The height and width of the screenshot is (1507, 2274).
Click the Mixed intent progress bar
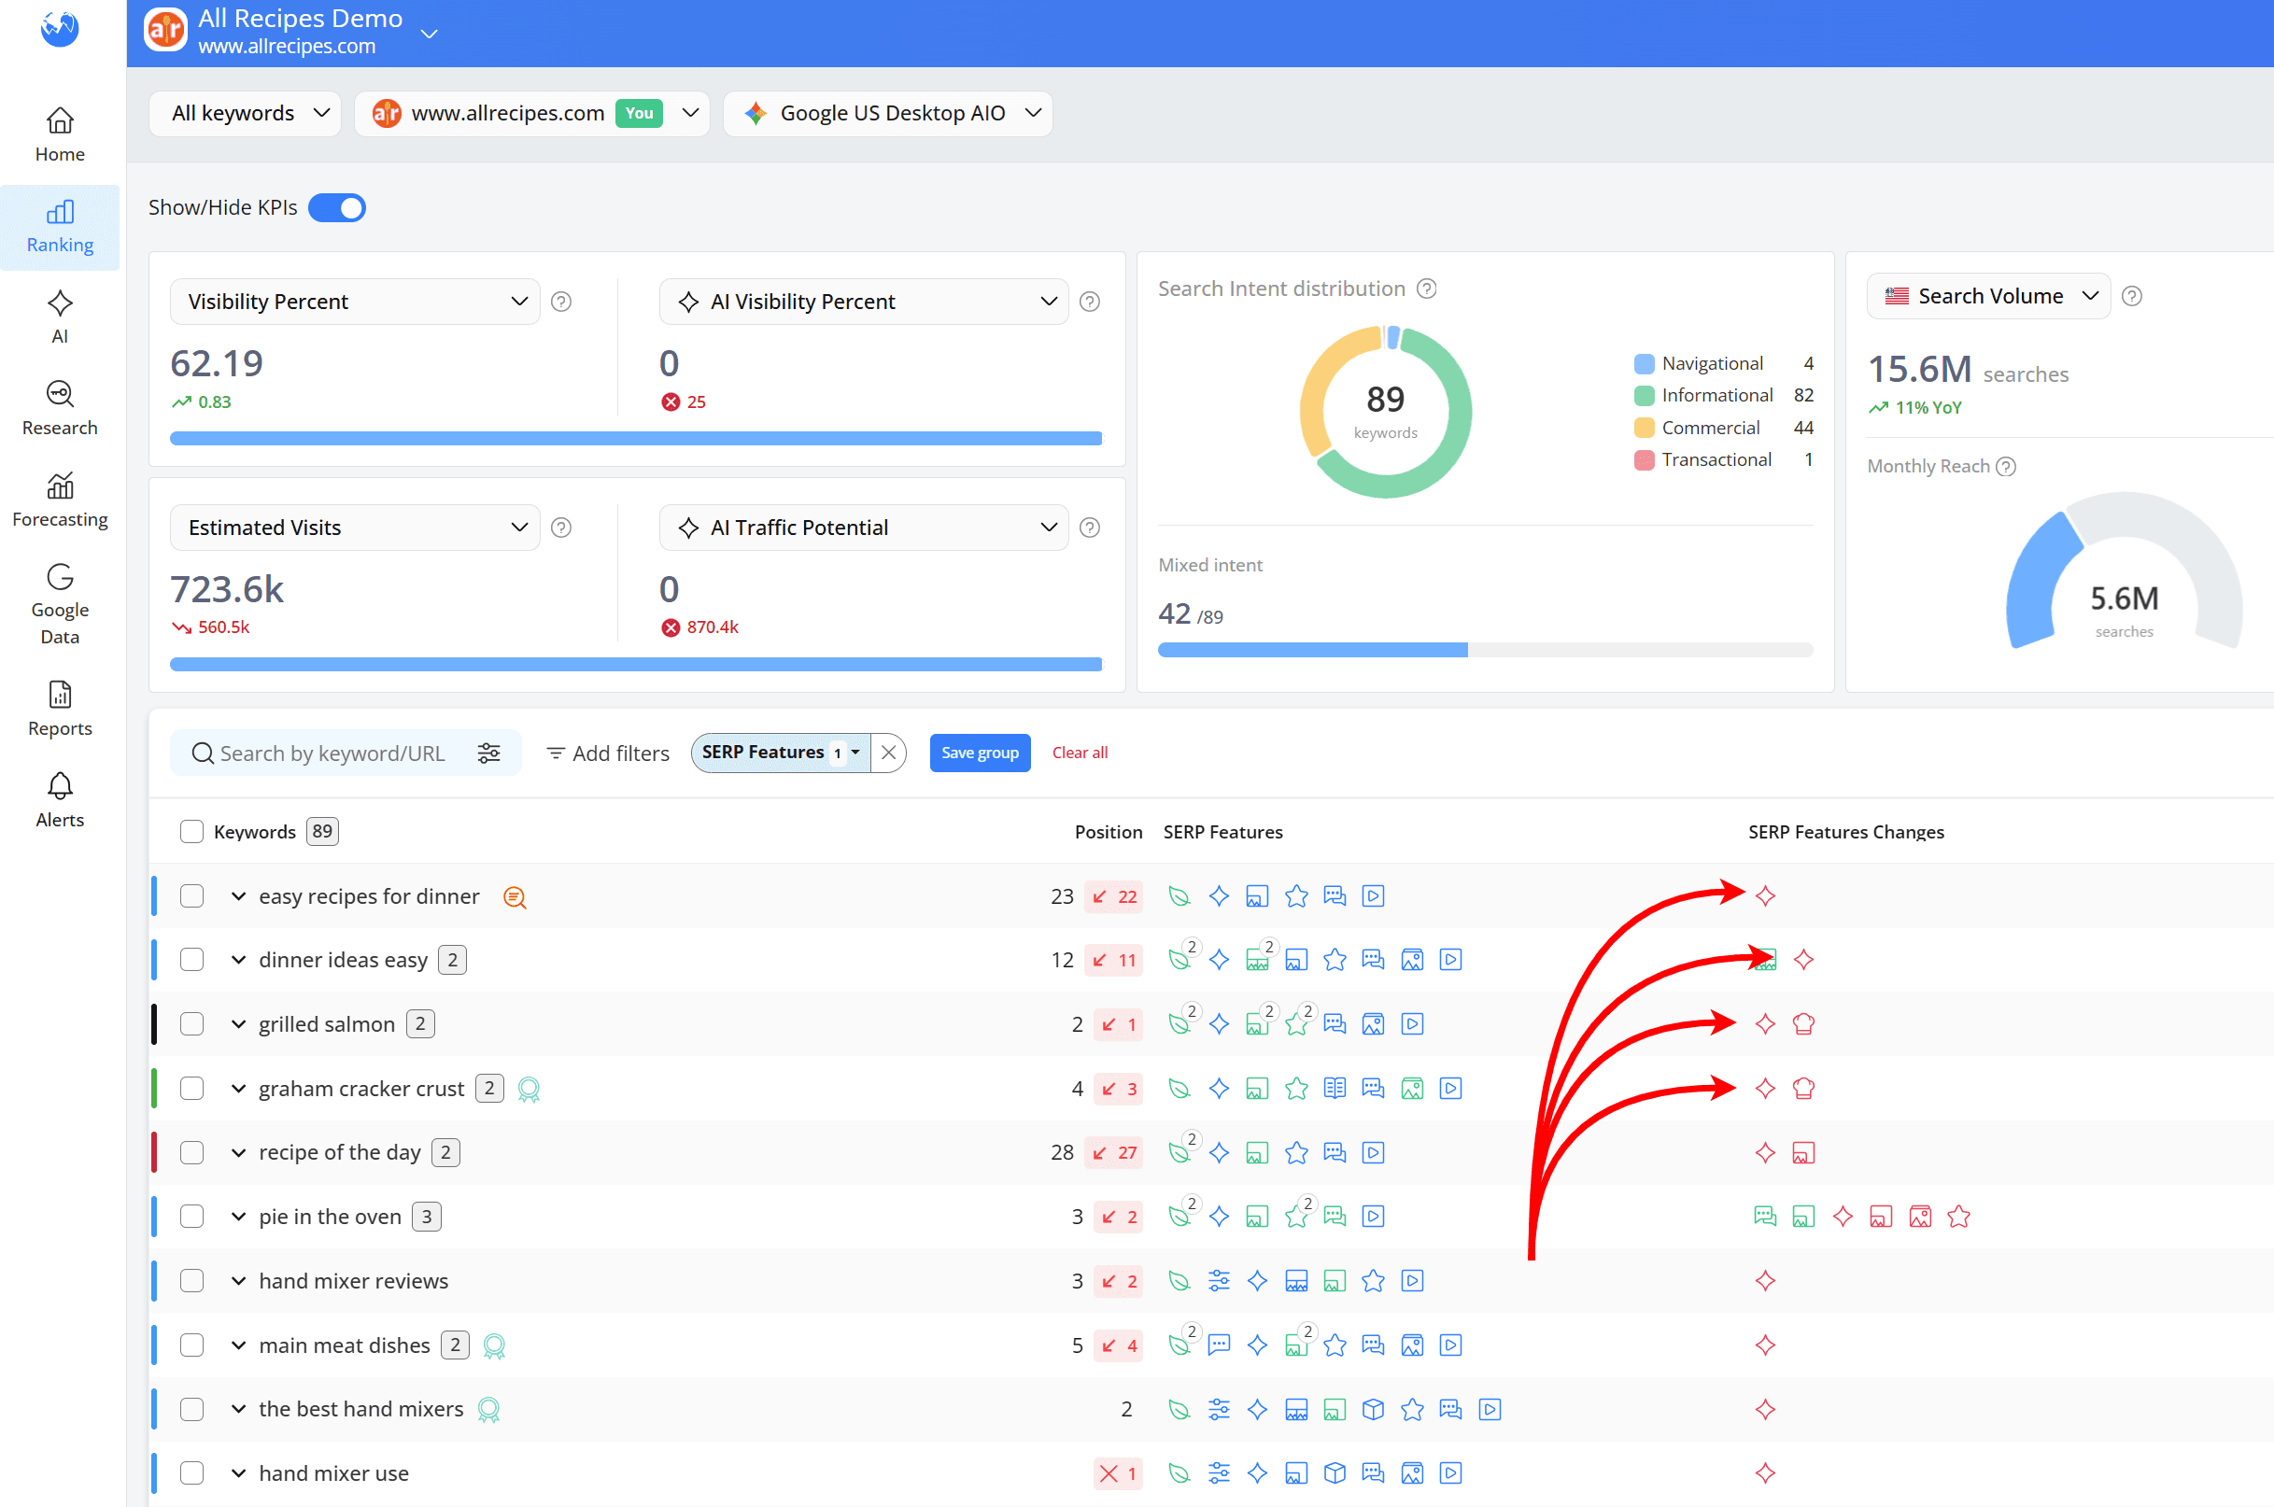click(1485, 651)
